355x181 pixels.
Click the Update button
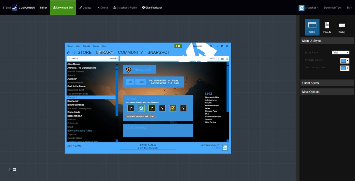85,8
